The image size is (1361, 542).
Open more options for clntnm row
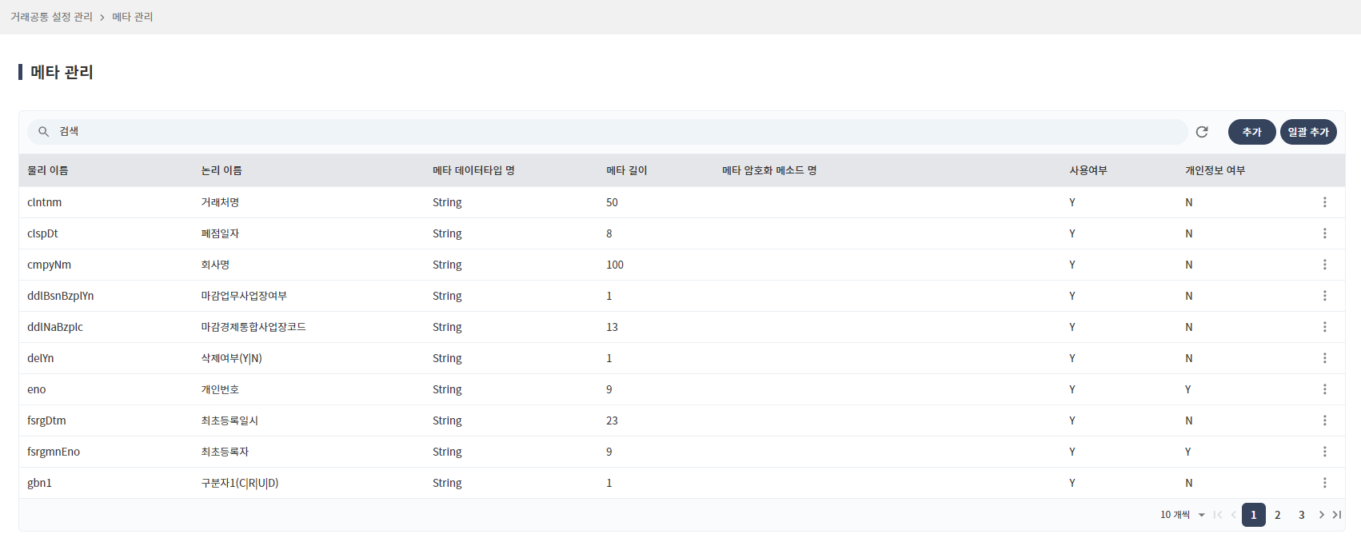[x=1324, y=202]
